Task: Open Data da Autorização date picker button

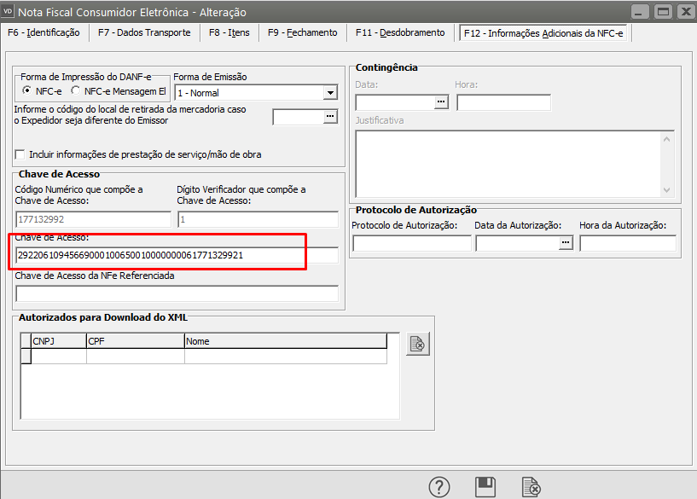Action: coord(566,243)
